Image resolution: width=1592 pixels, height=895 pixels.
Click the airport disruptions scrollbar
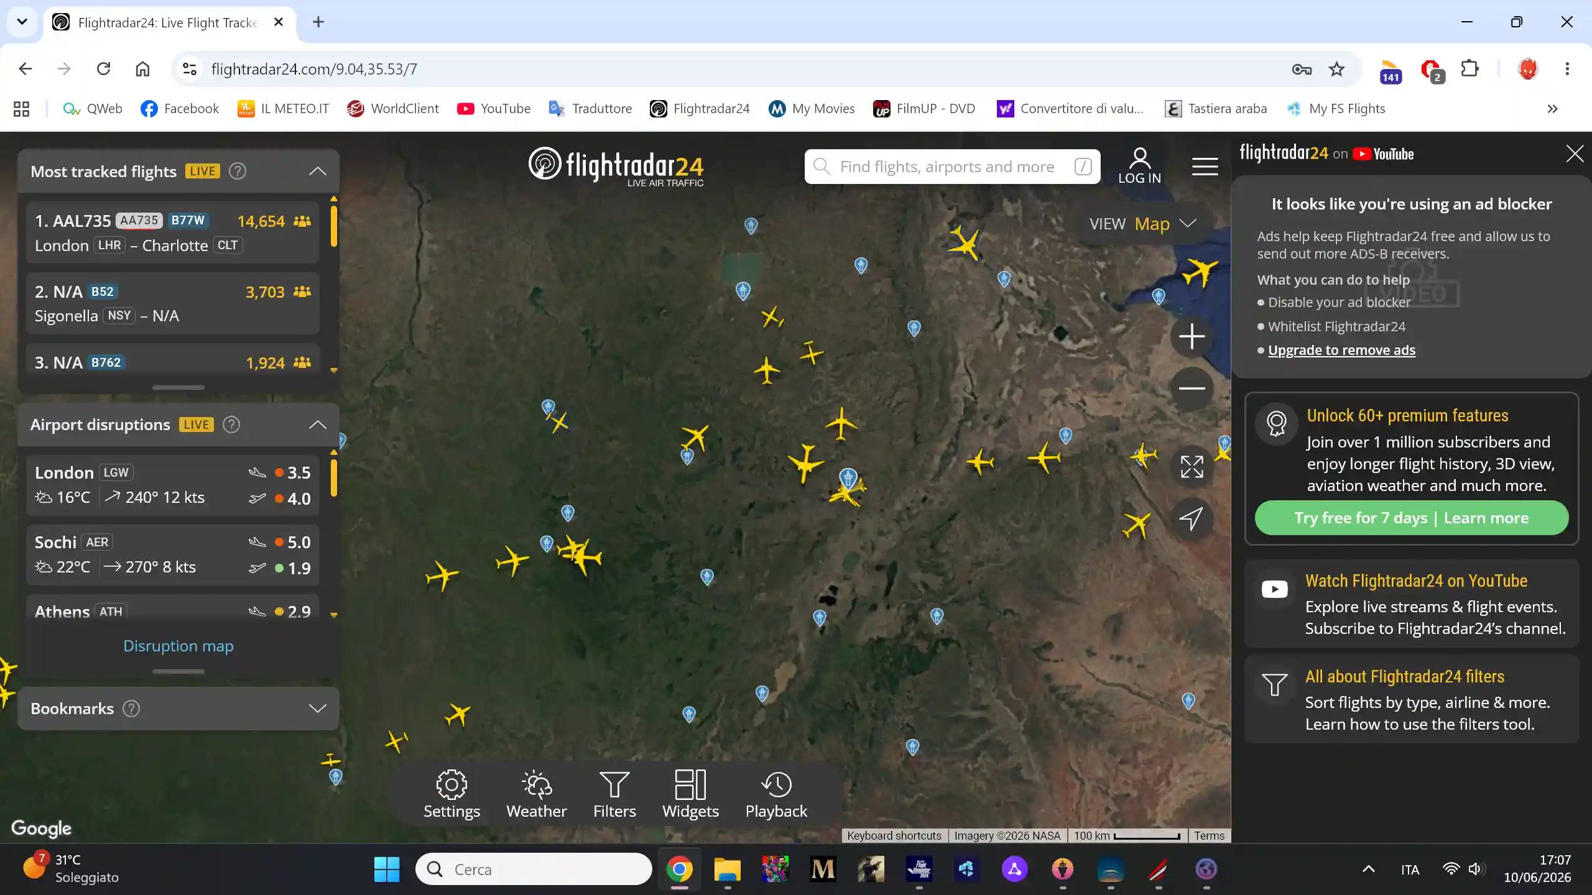coord(334,478)
